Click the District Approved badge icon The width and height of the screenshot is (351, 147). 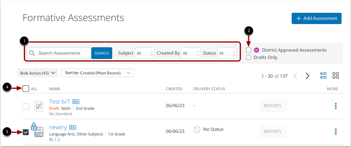[257, 50]
